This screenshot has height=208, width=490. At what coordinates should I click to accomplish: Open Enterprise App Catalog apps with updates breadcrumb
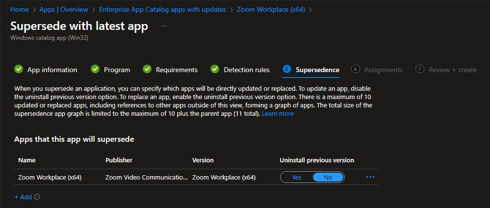pyautogui.click(x=162, y=9)
